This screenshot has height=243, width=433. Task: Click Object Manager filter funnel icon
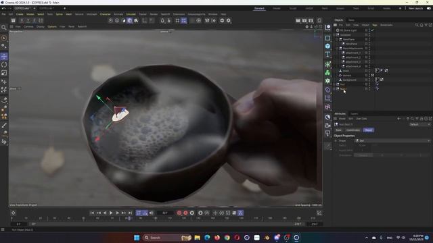pos(426,25)
